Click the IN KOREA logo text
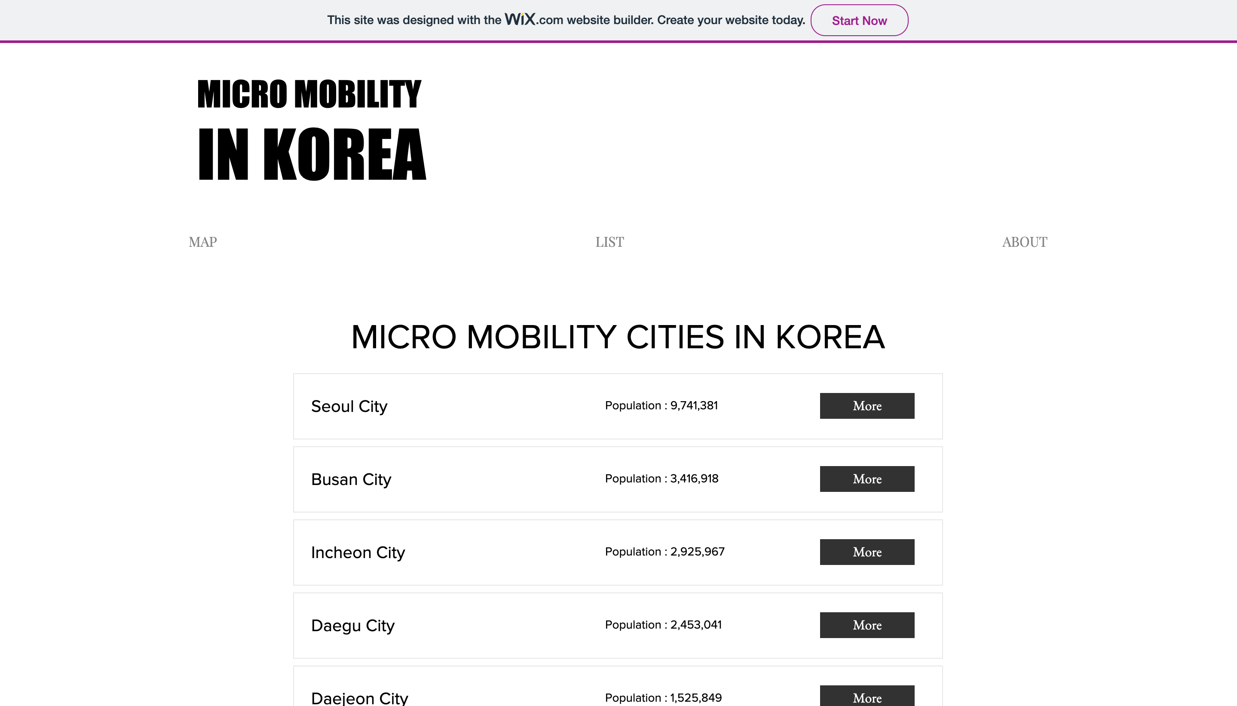The image size is (1237, 706). tap(312, 154)
